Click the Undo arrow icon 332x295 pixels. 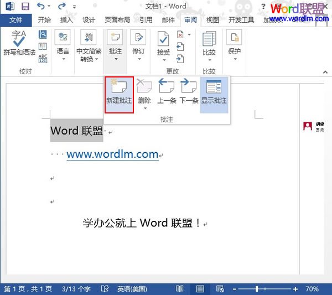point(41,6)
